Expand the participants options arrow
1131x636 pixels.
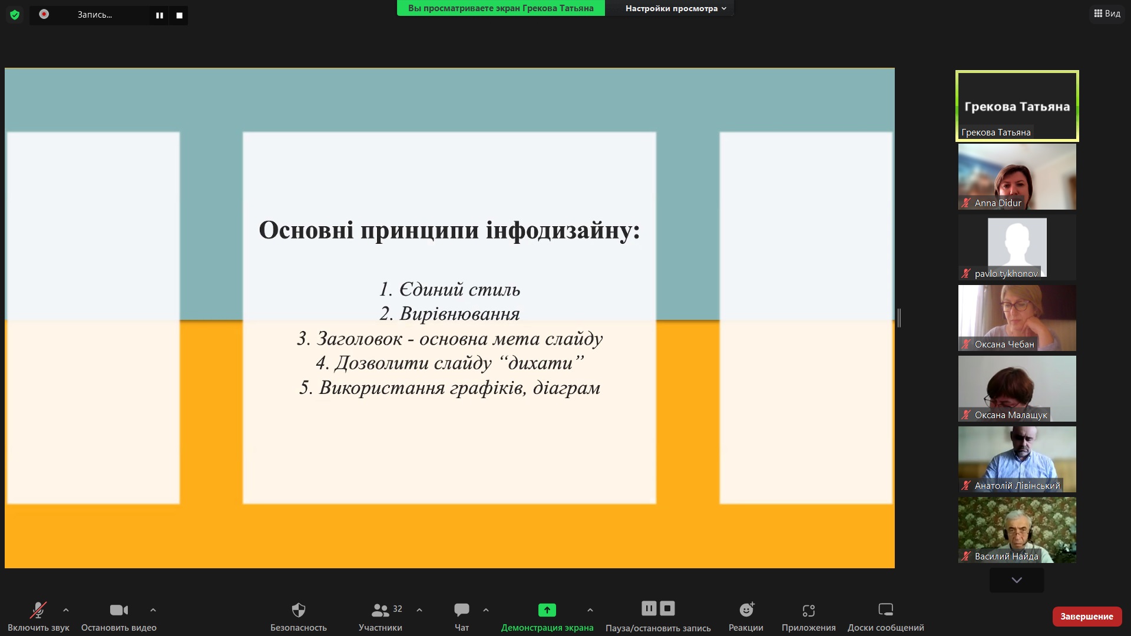pos(419,610)
